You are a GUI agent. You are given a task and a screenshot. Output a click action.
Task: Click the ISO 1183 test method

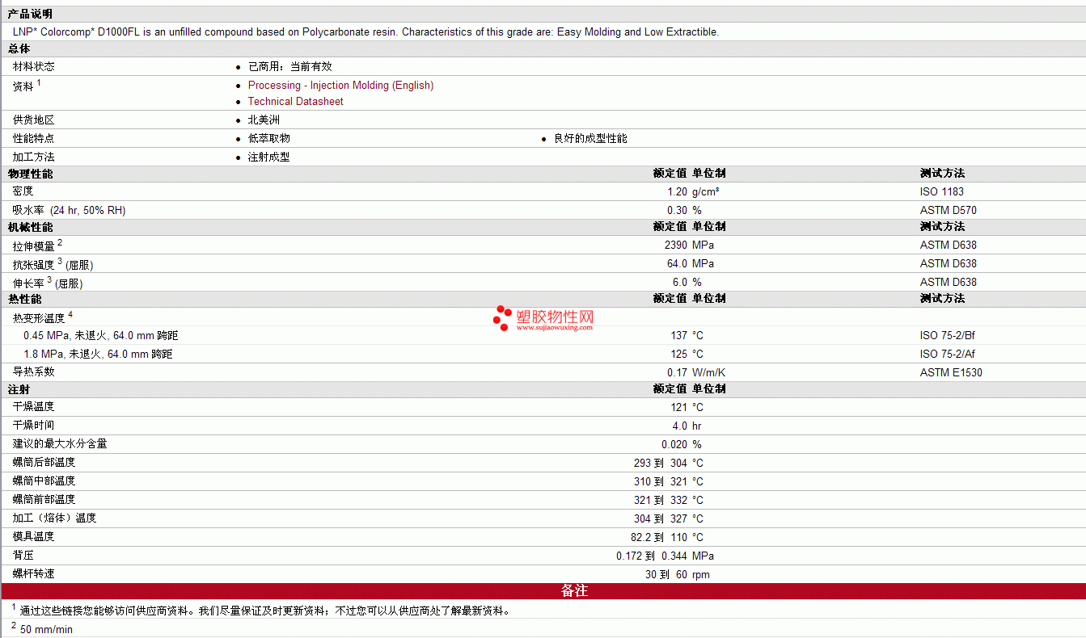coord(940,192)
